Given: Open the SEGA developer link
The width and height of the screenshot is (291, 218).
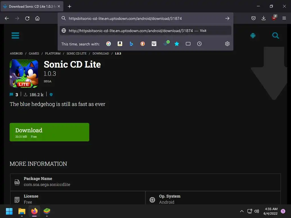Looking at the screenshot, I should coord(47,81).
